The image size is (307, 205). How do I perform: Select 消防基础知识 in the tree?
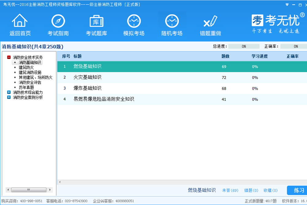tap(30, 62)
